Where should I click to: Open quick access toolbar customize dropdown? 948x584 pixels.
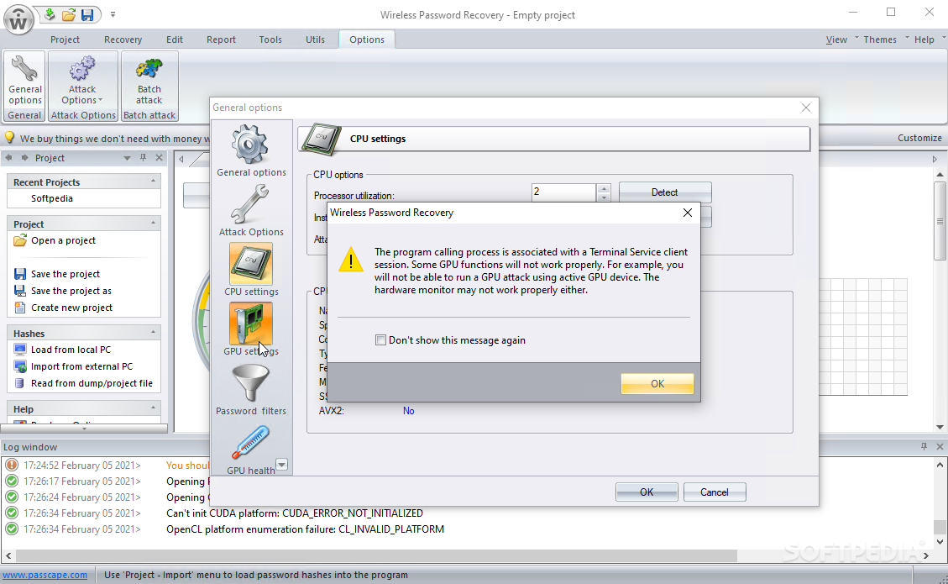(113, 14)
